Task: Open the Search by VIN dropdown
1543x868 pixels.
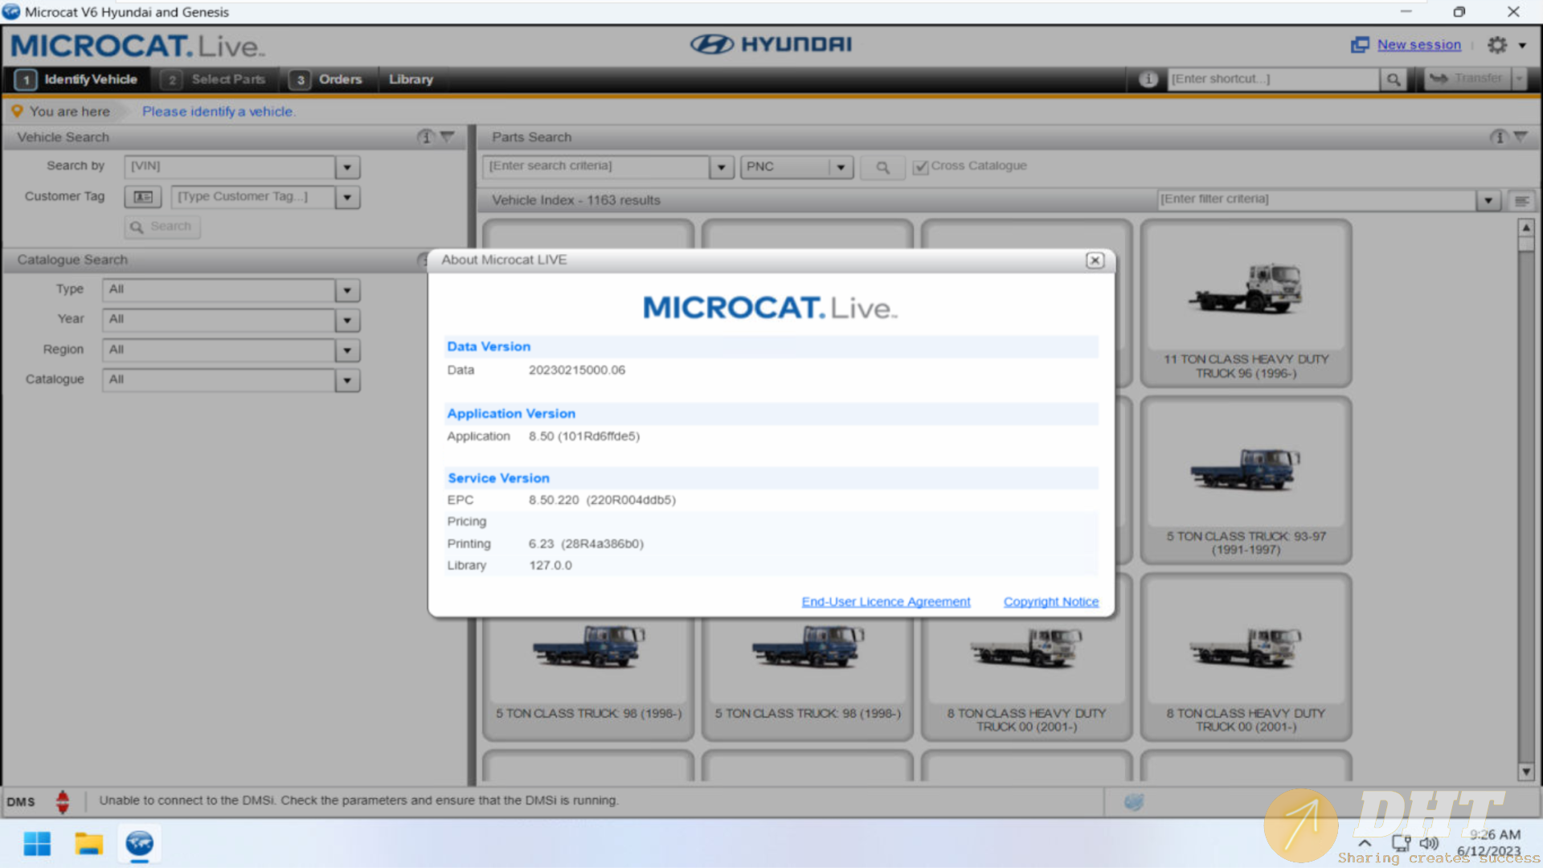Action: (x=347, y=167)
